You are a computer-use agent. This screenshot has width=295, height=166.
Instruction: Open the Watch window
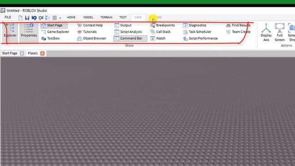pos(158,38)
